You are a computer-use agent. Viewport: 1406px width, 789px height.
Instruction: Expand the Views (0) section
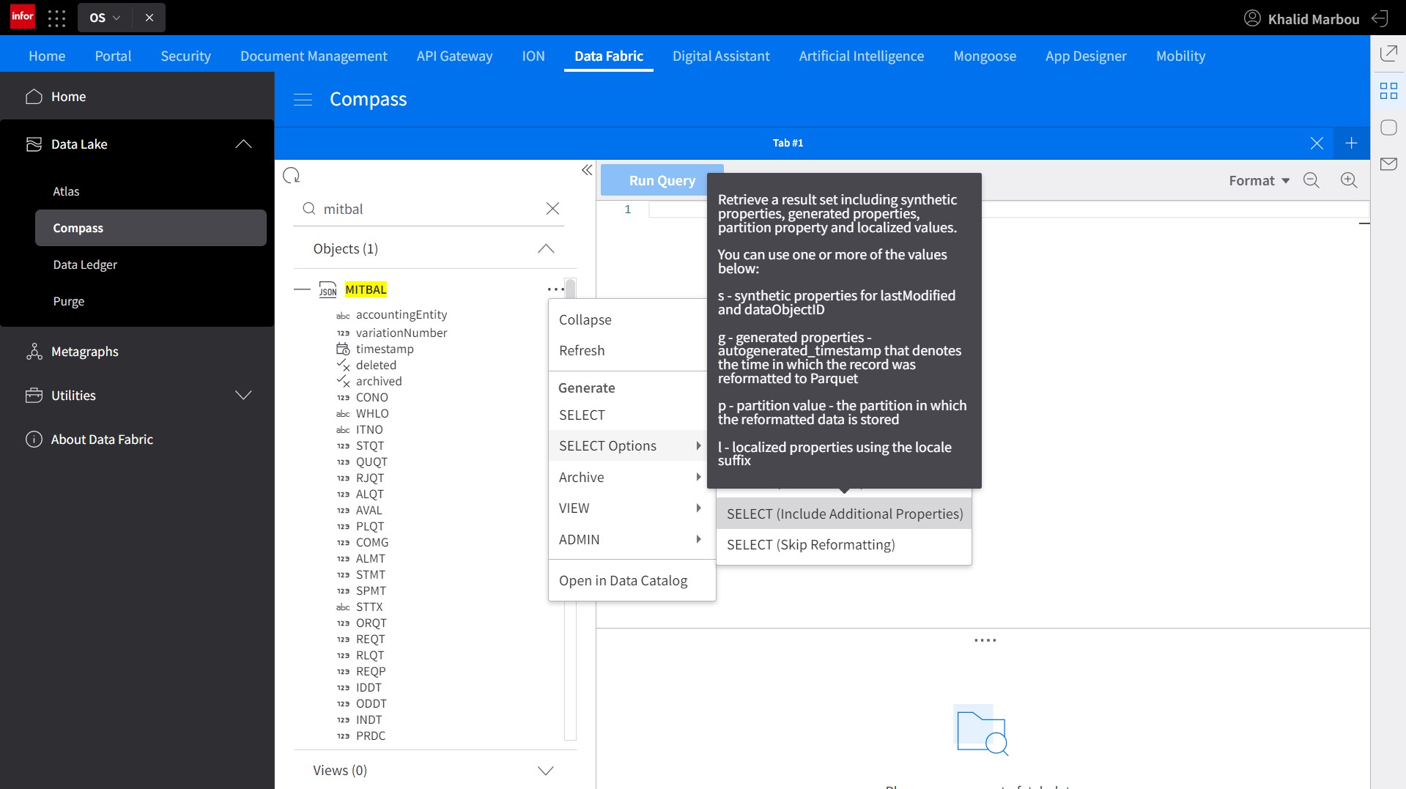[x=546, y=771]
